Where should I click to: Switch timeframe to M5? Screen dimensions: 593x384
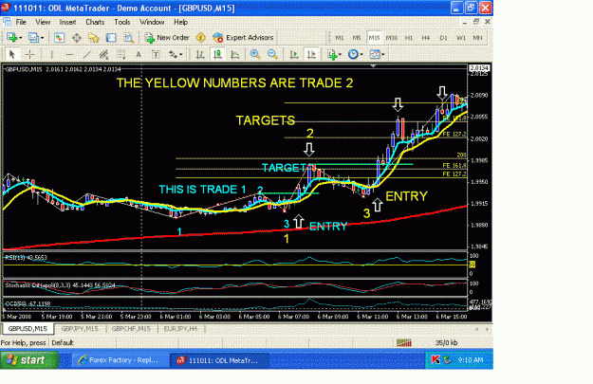click(x=357, y=38)
